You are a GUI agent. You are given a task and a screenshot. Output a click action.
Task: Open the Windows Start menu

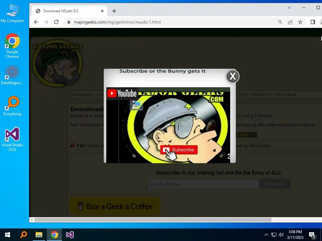[8, 235]
